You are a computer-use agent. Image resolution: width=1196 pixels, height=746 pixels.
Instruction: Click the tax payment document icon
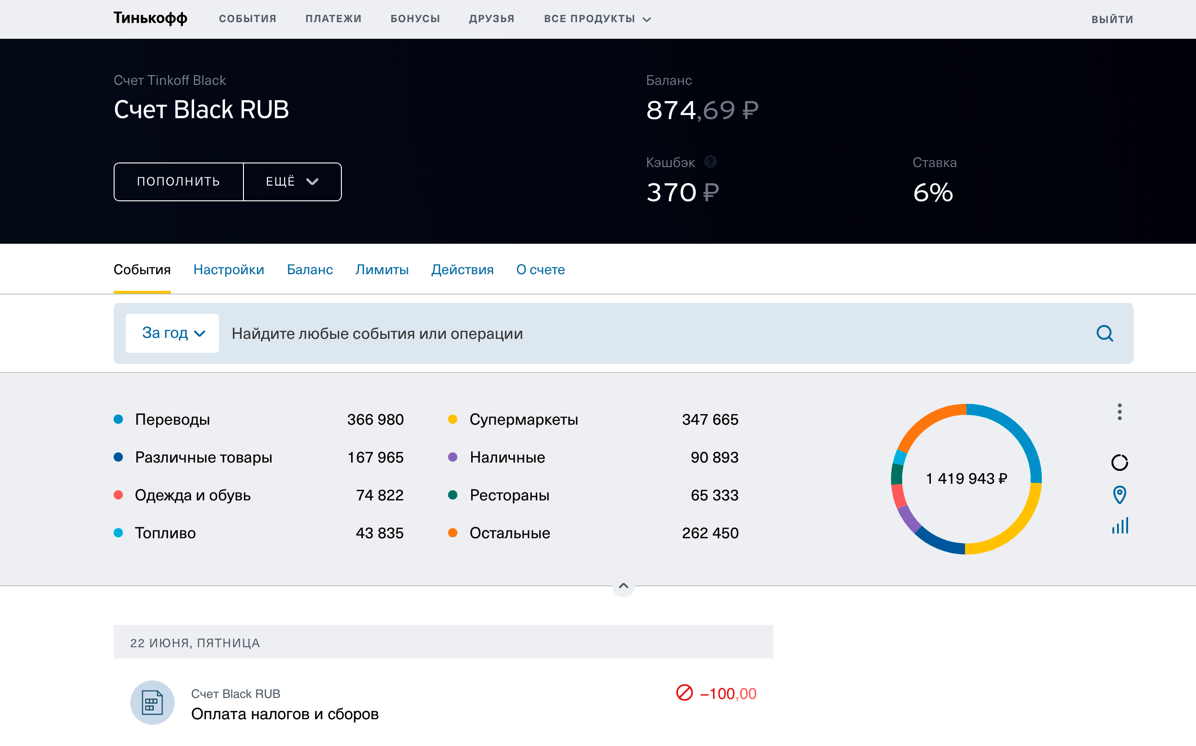pos(152,703)
